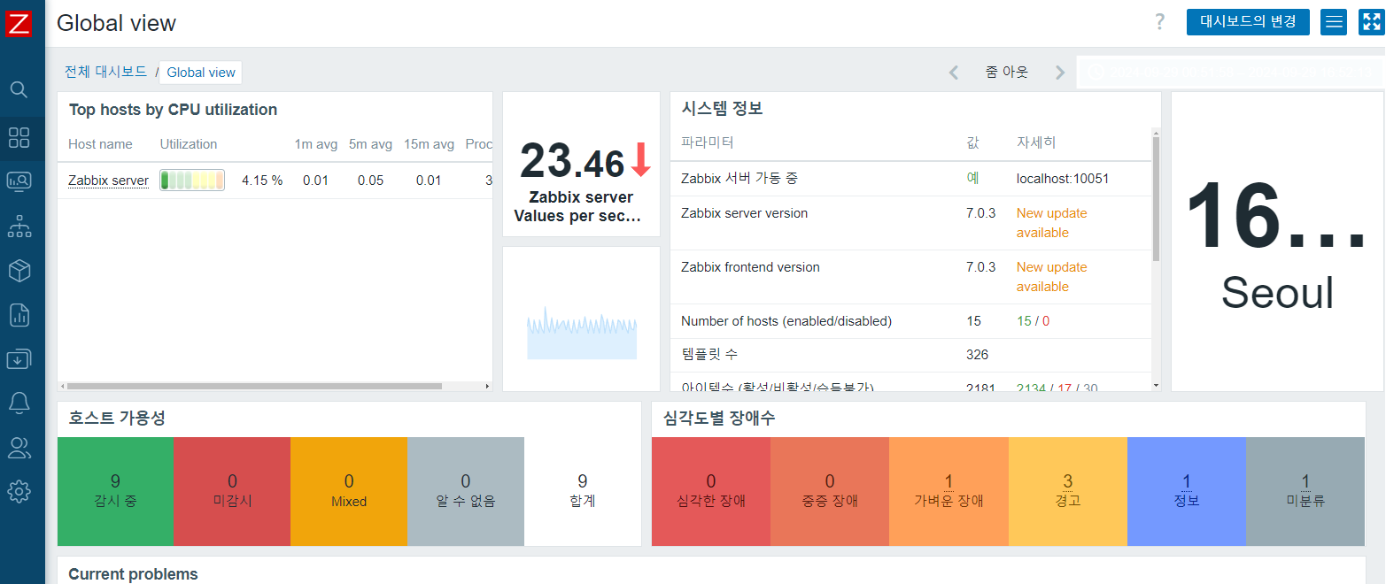This screenshot has height=584, width=1386.
Task: Open the Users sidebar icon
Action: [19, 448]
